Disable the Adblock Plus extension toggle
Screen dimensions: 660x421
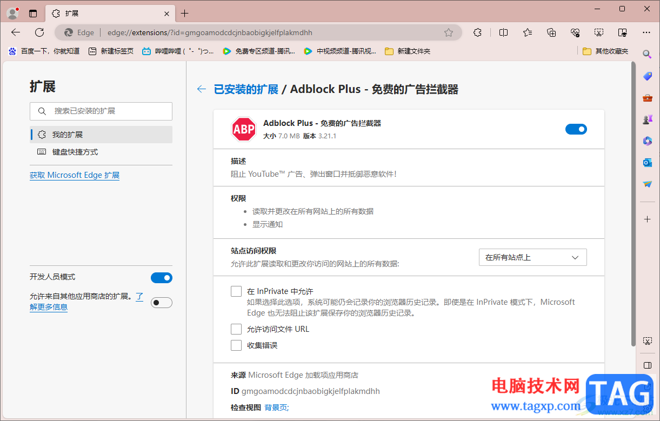[576, 129]
